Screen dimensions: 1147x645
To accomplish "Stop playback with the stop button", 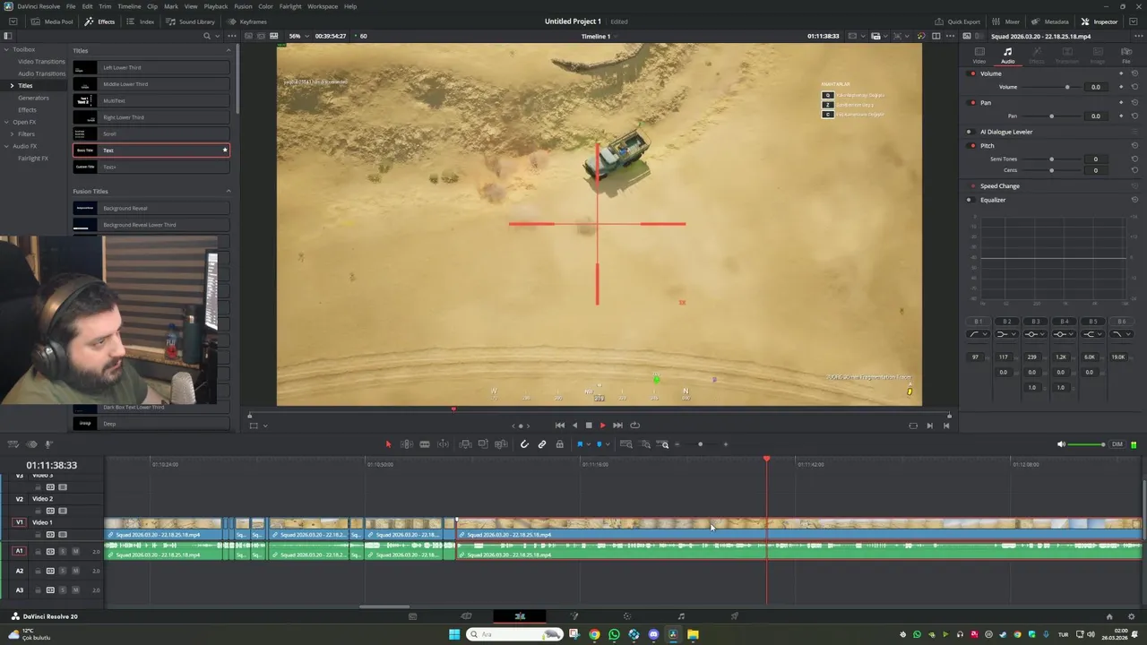I will [589, 426].
